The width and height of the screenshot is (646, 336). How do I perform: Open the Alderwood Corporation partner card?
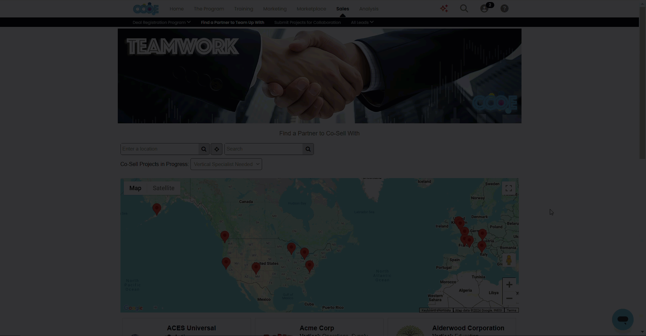[452, 327]
